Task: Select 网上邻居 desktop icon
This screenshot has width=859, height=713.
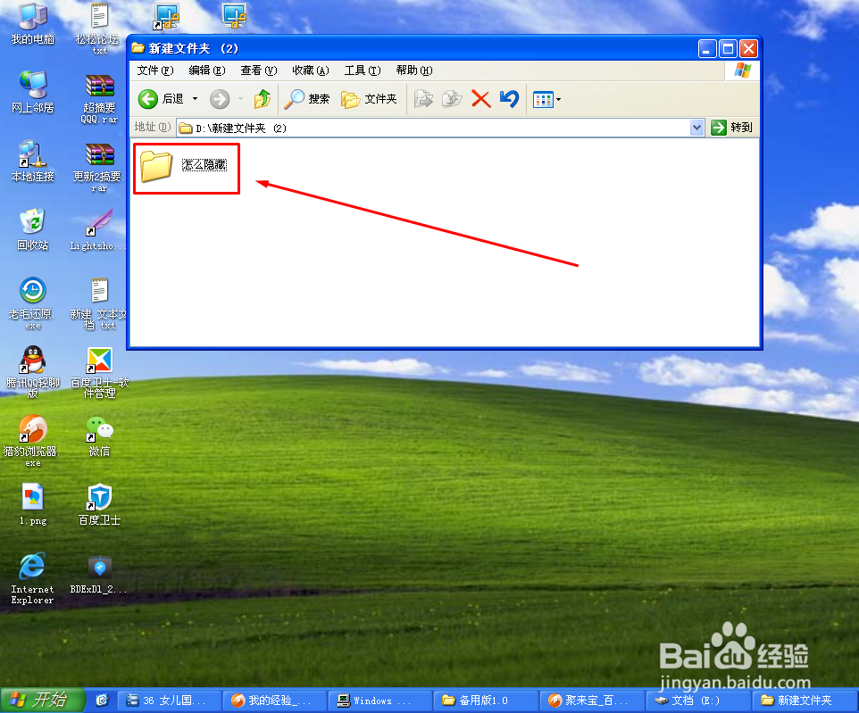Action: pos(32,92)
